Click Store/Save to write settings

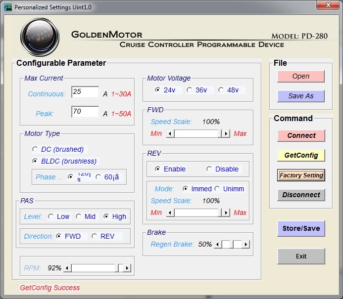(x=301, y=228)
